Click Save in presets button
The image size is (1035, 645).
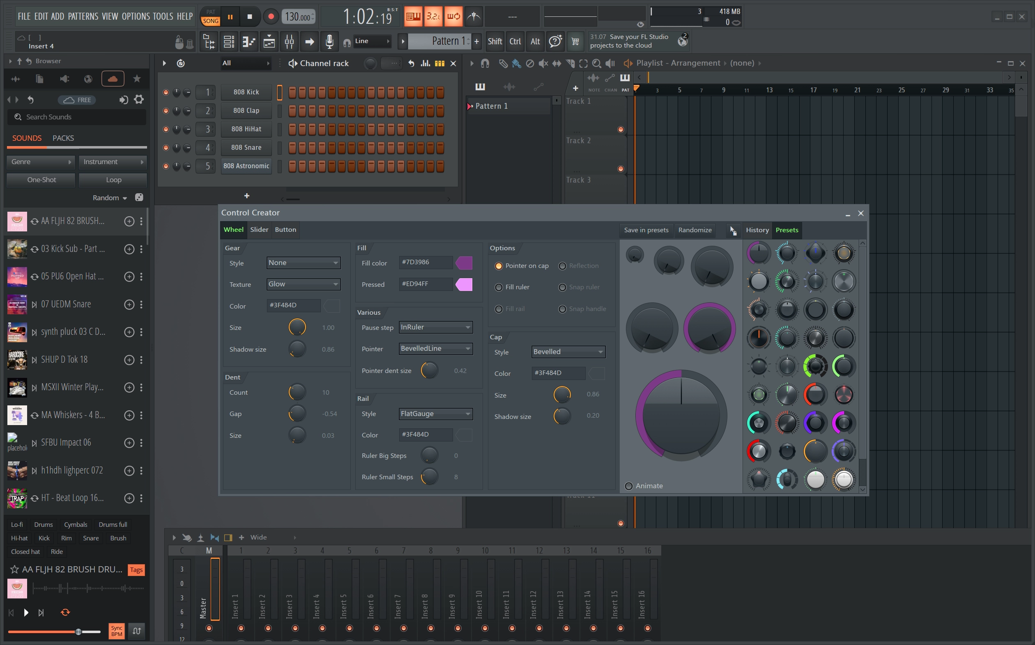click(646, 230)
